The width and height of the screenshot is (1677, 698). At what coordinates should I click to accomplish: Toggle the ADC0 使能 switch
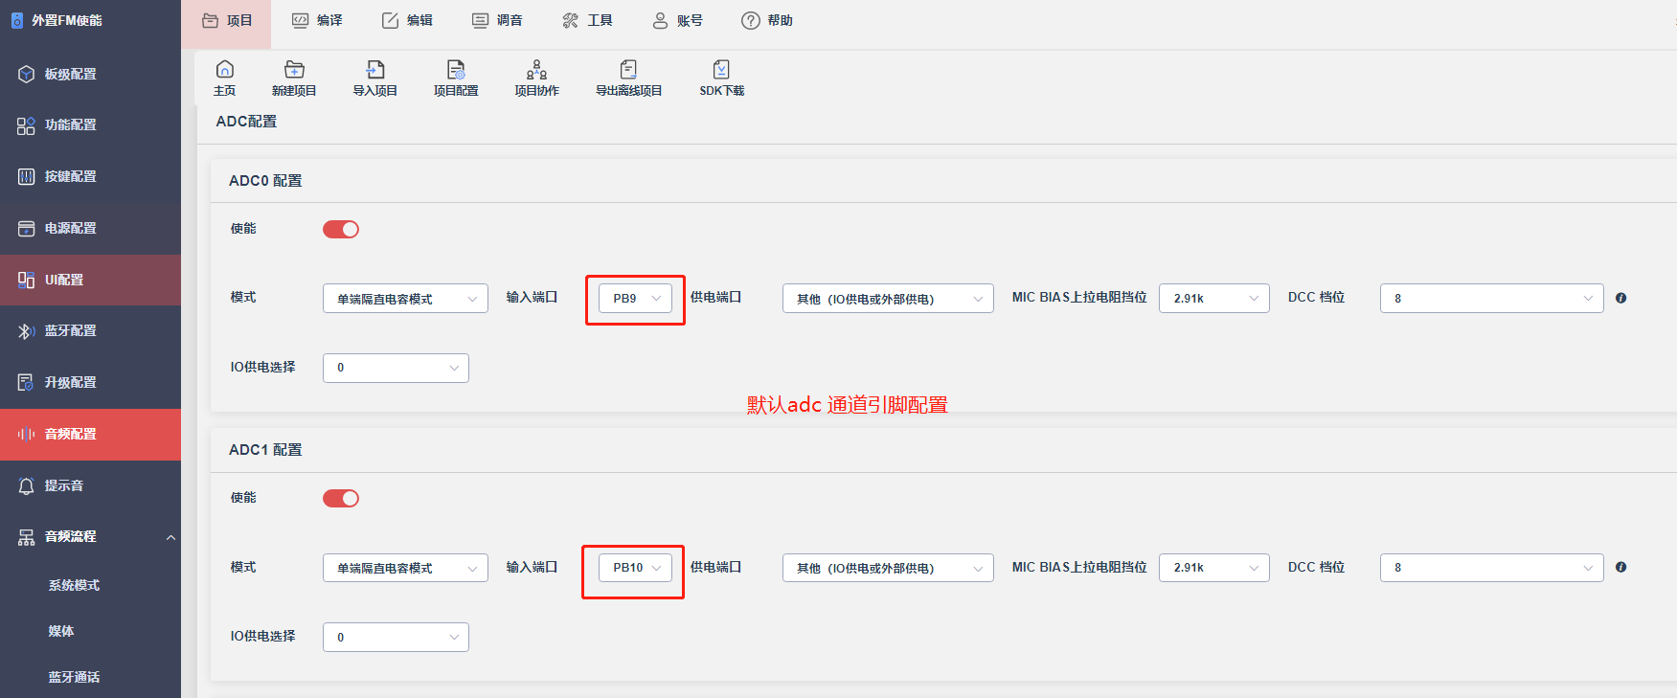click(341, 229)
